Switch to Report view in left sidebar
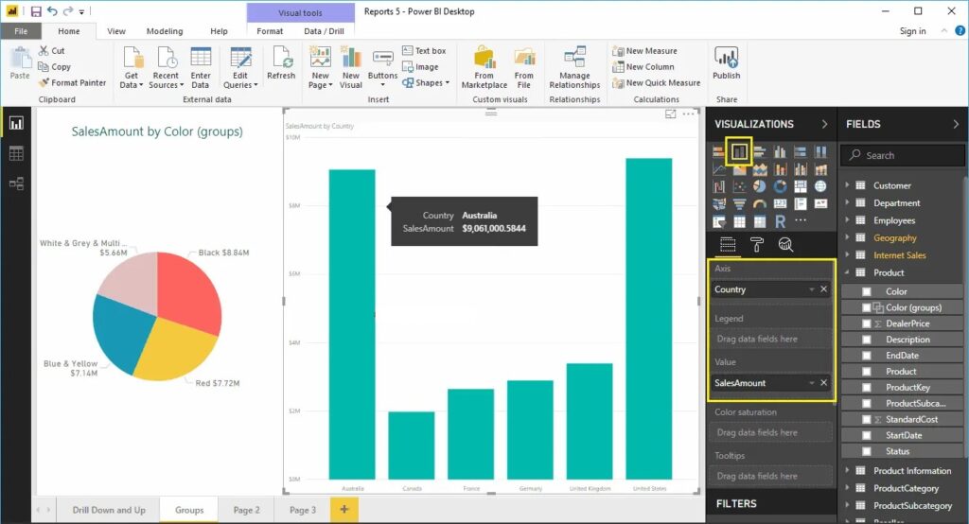969x524 pixels. click(16, 123)
